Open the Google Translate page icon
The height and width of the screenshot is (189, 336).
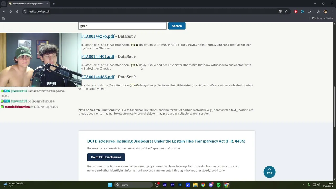pos(281,12)
